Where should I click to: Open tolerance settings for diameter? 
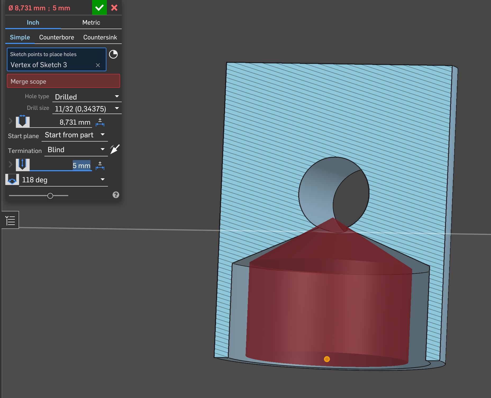[x=100, y=122]
